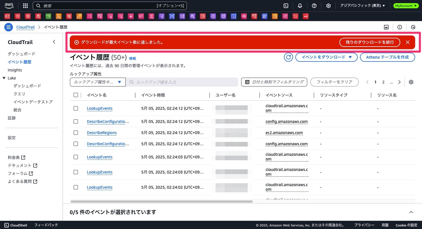
Task: Click the AWS logo home icon
Action: tap(9, 5)
